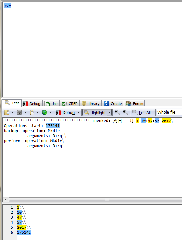Toggle the Highlight button
Screen dimensions: 182x240
(95, 112)
